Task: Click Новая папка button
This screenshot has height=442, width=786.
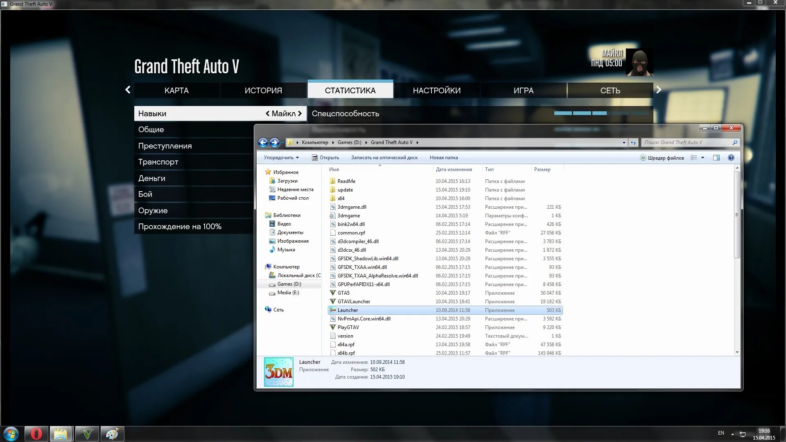Action: click(444, 158)
